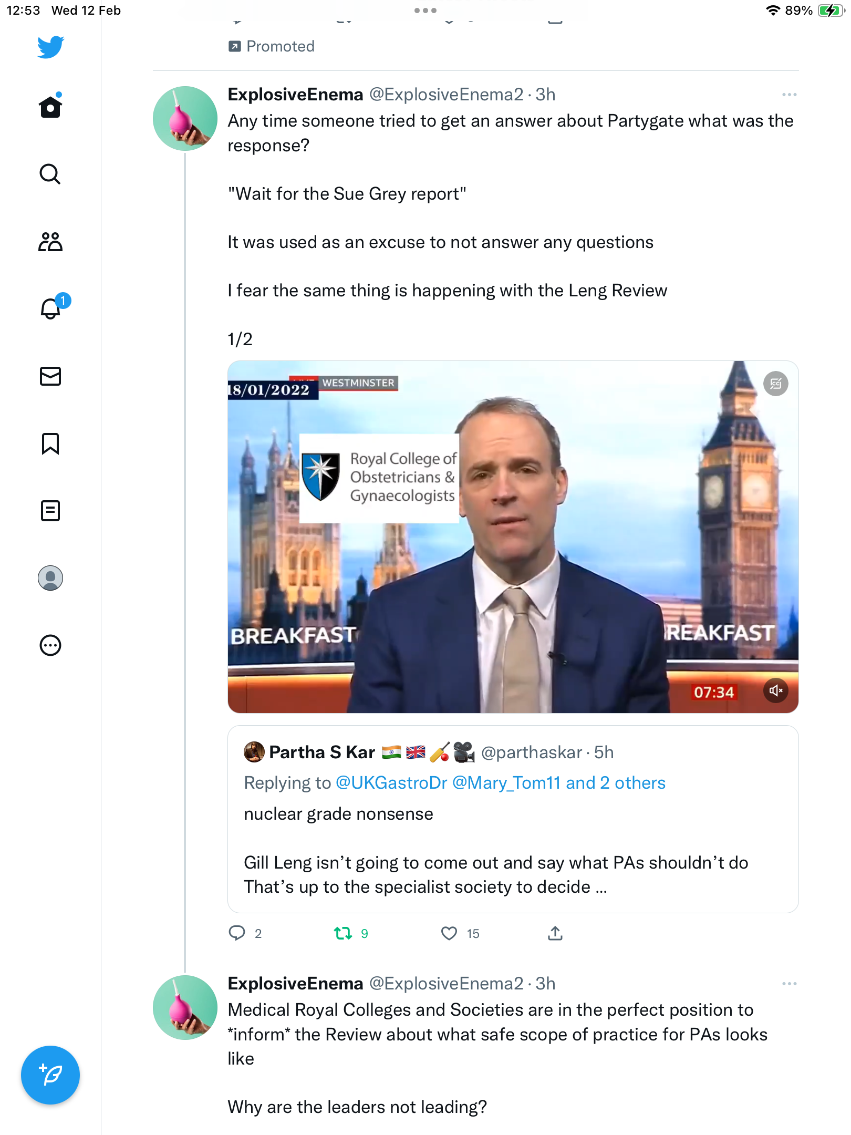Open the more options menu on second ExplosiveEnema tweet
This screenshot has height=1135, width=851.
789,984
